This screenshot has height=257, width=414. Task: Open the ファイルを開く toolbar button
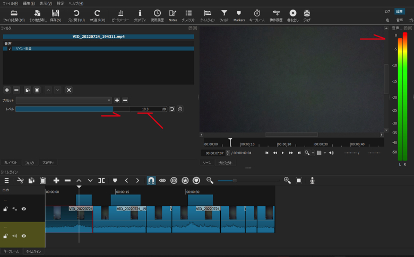pos(14,15)
